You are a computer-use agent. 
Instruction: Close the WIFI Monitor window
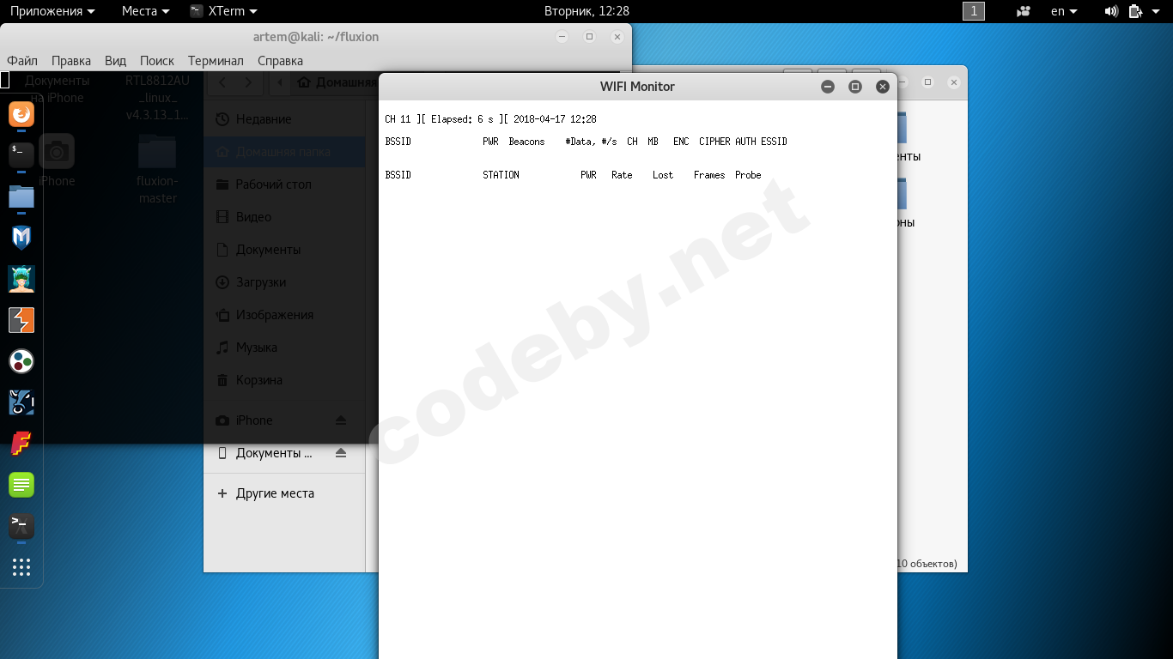(x=882, y=87)
